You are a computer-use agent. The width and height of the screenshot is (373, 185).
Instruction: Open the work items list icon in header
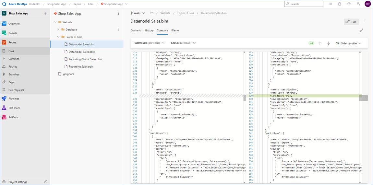point(331,4)
